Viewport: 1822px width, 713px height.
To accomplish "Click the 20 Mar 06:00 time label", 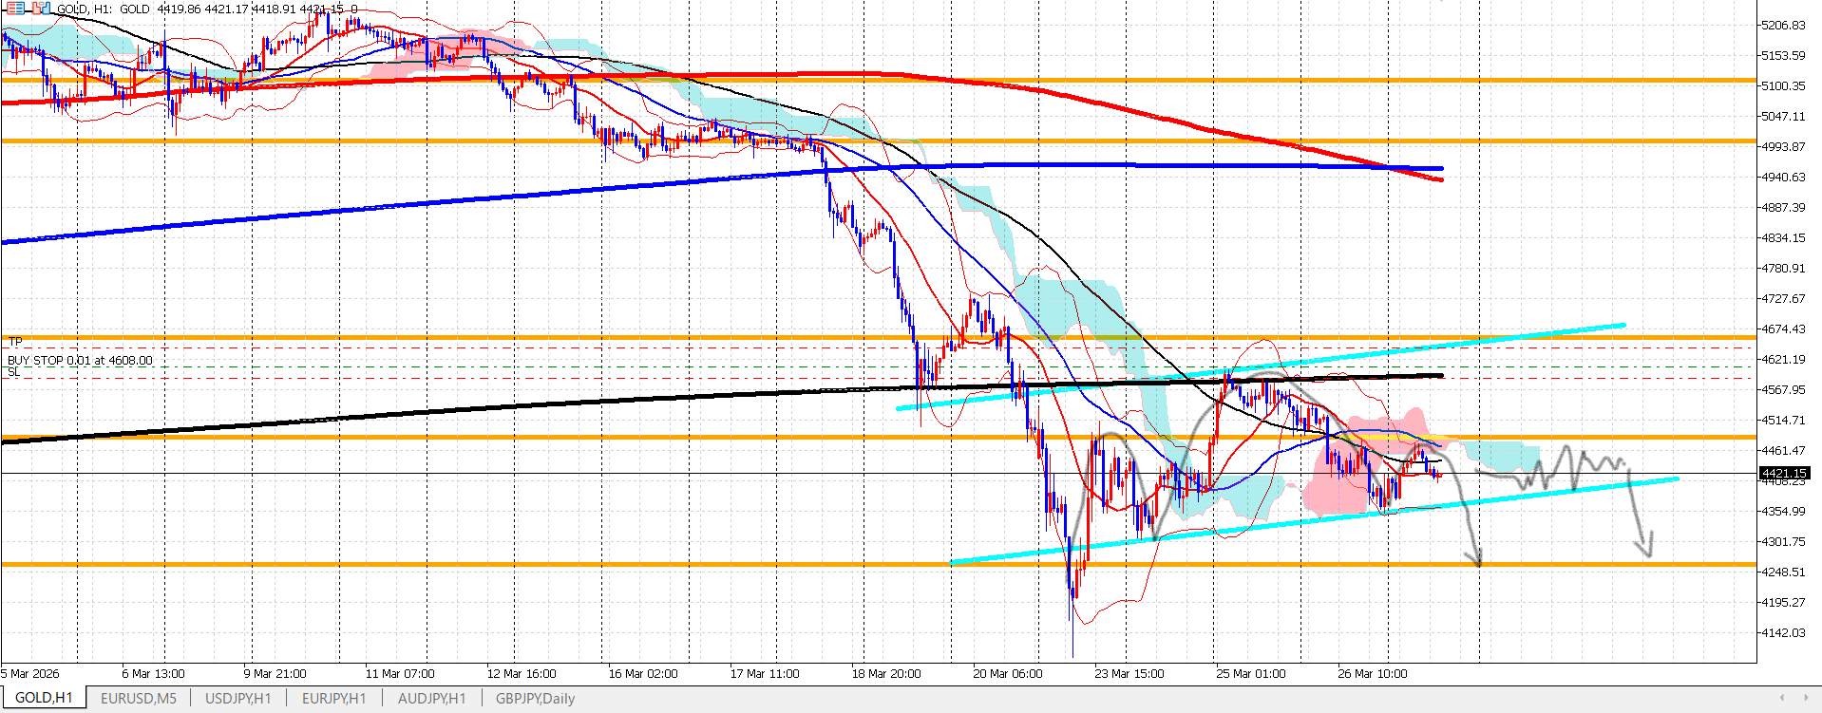I will 1007,674.
